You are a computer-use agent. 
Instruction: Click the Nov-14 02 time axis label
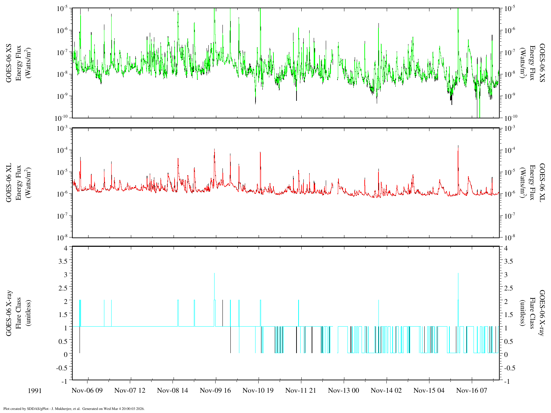[386, 390]
